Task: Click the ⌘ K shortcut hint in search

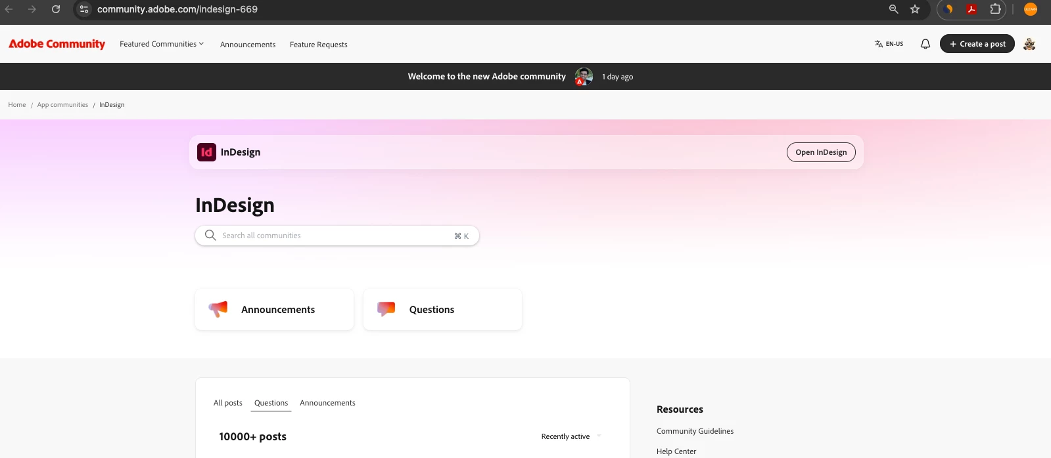Action: (461, 236)
